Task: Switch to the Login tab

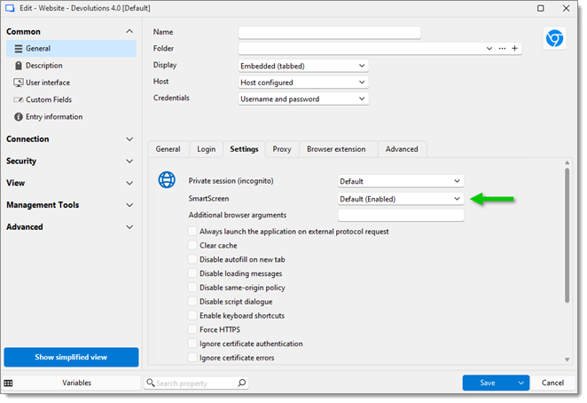Action: tap(207, 149)
